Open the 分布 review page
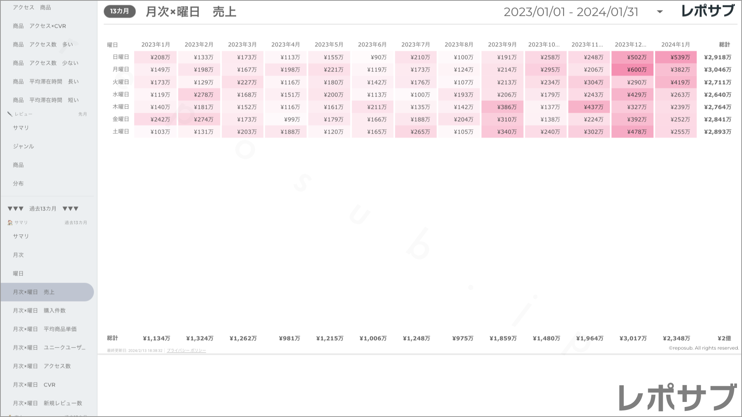The height and width of the screenshot is (417, 742). pos(18,183)
